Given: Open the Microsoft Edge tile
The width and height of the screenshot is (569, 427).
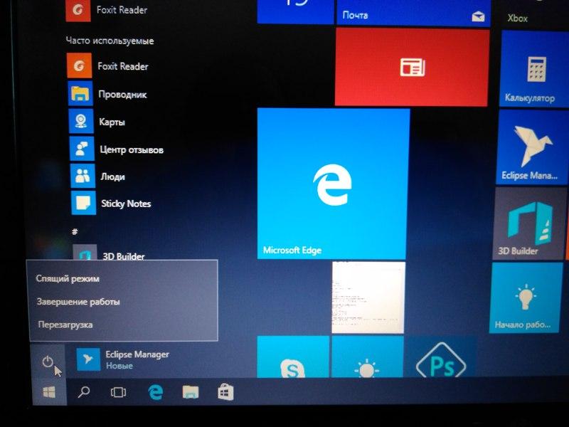Looking at the screenshot, I should click(x=333, y=184).
